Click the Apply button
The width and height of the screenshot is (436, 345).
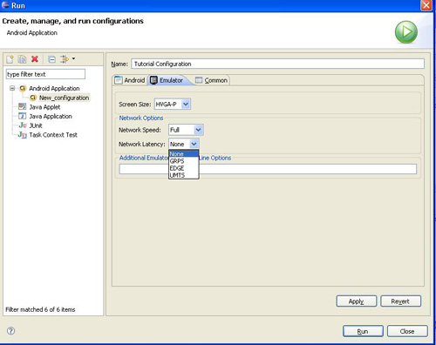[357, 301]
